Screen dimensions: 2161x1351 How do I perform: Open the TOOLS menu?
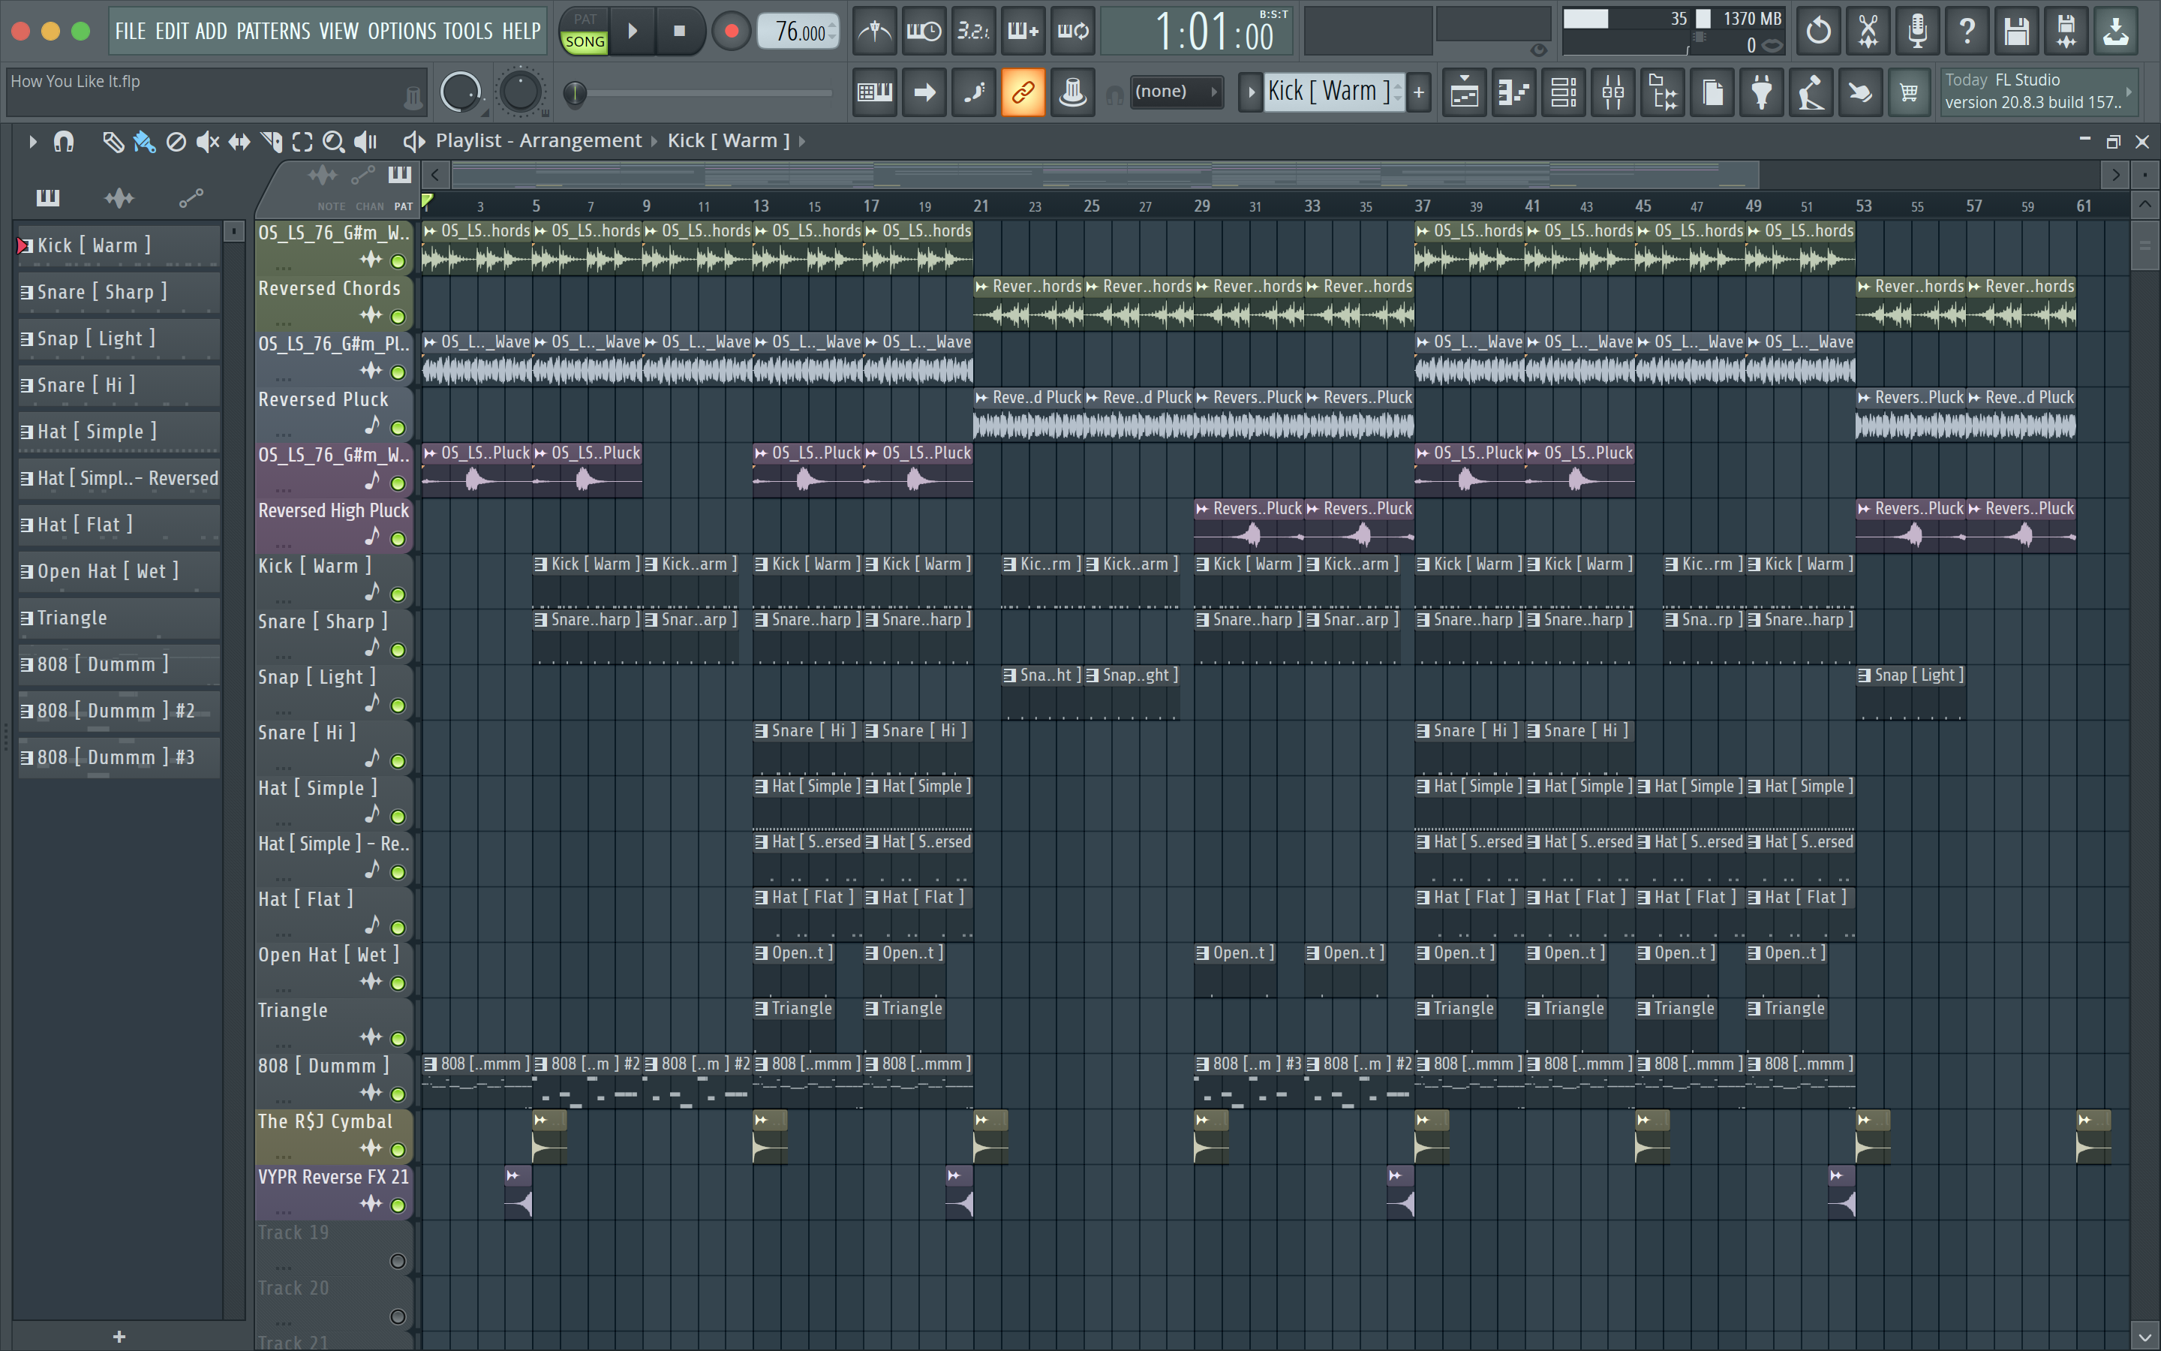[468, 32]
